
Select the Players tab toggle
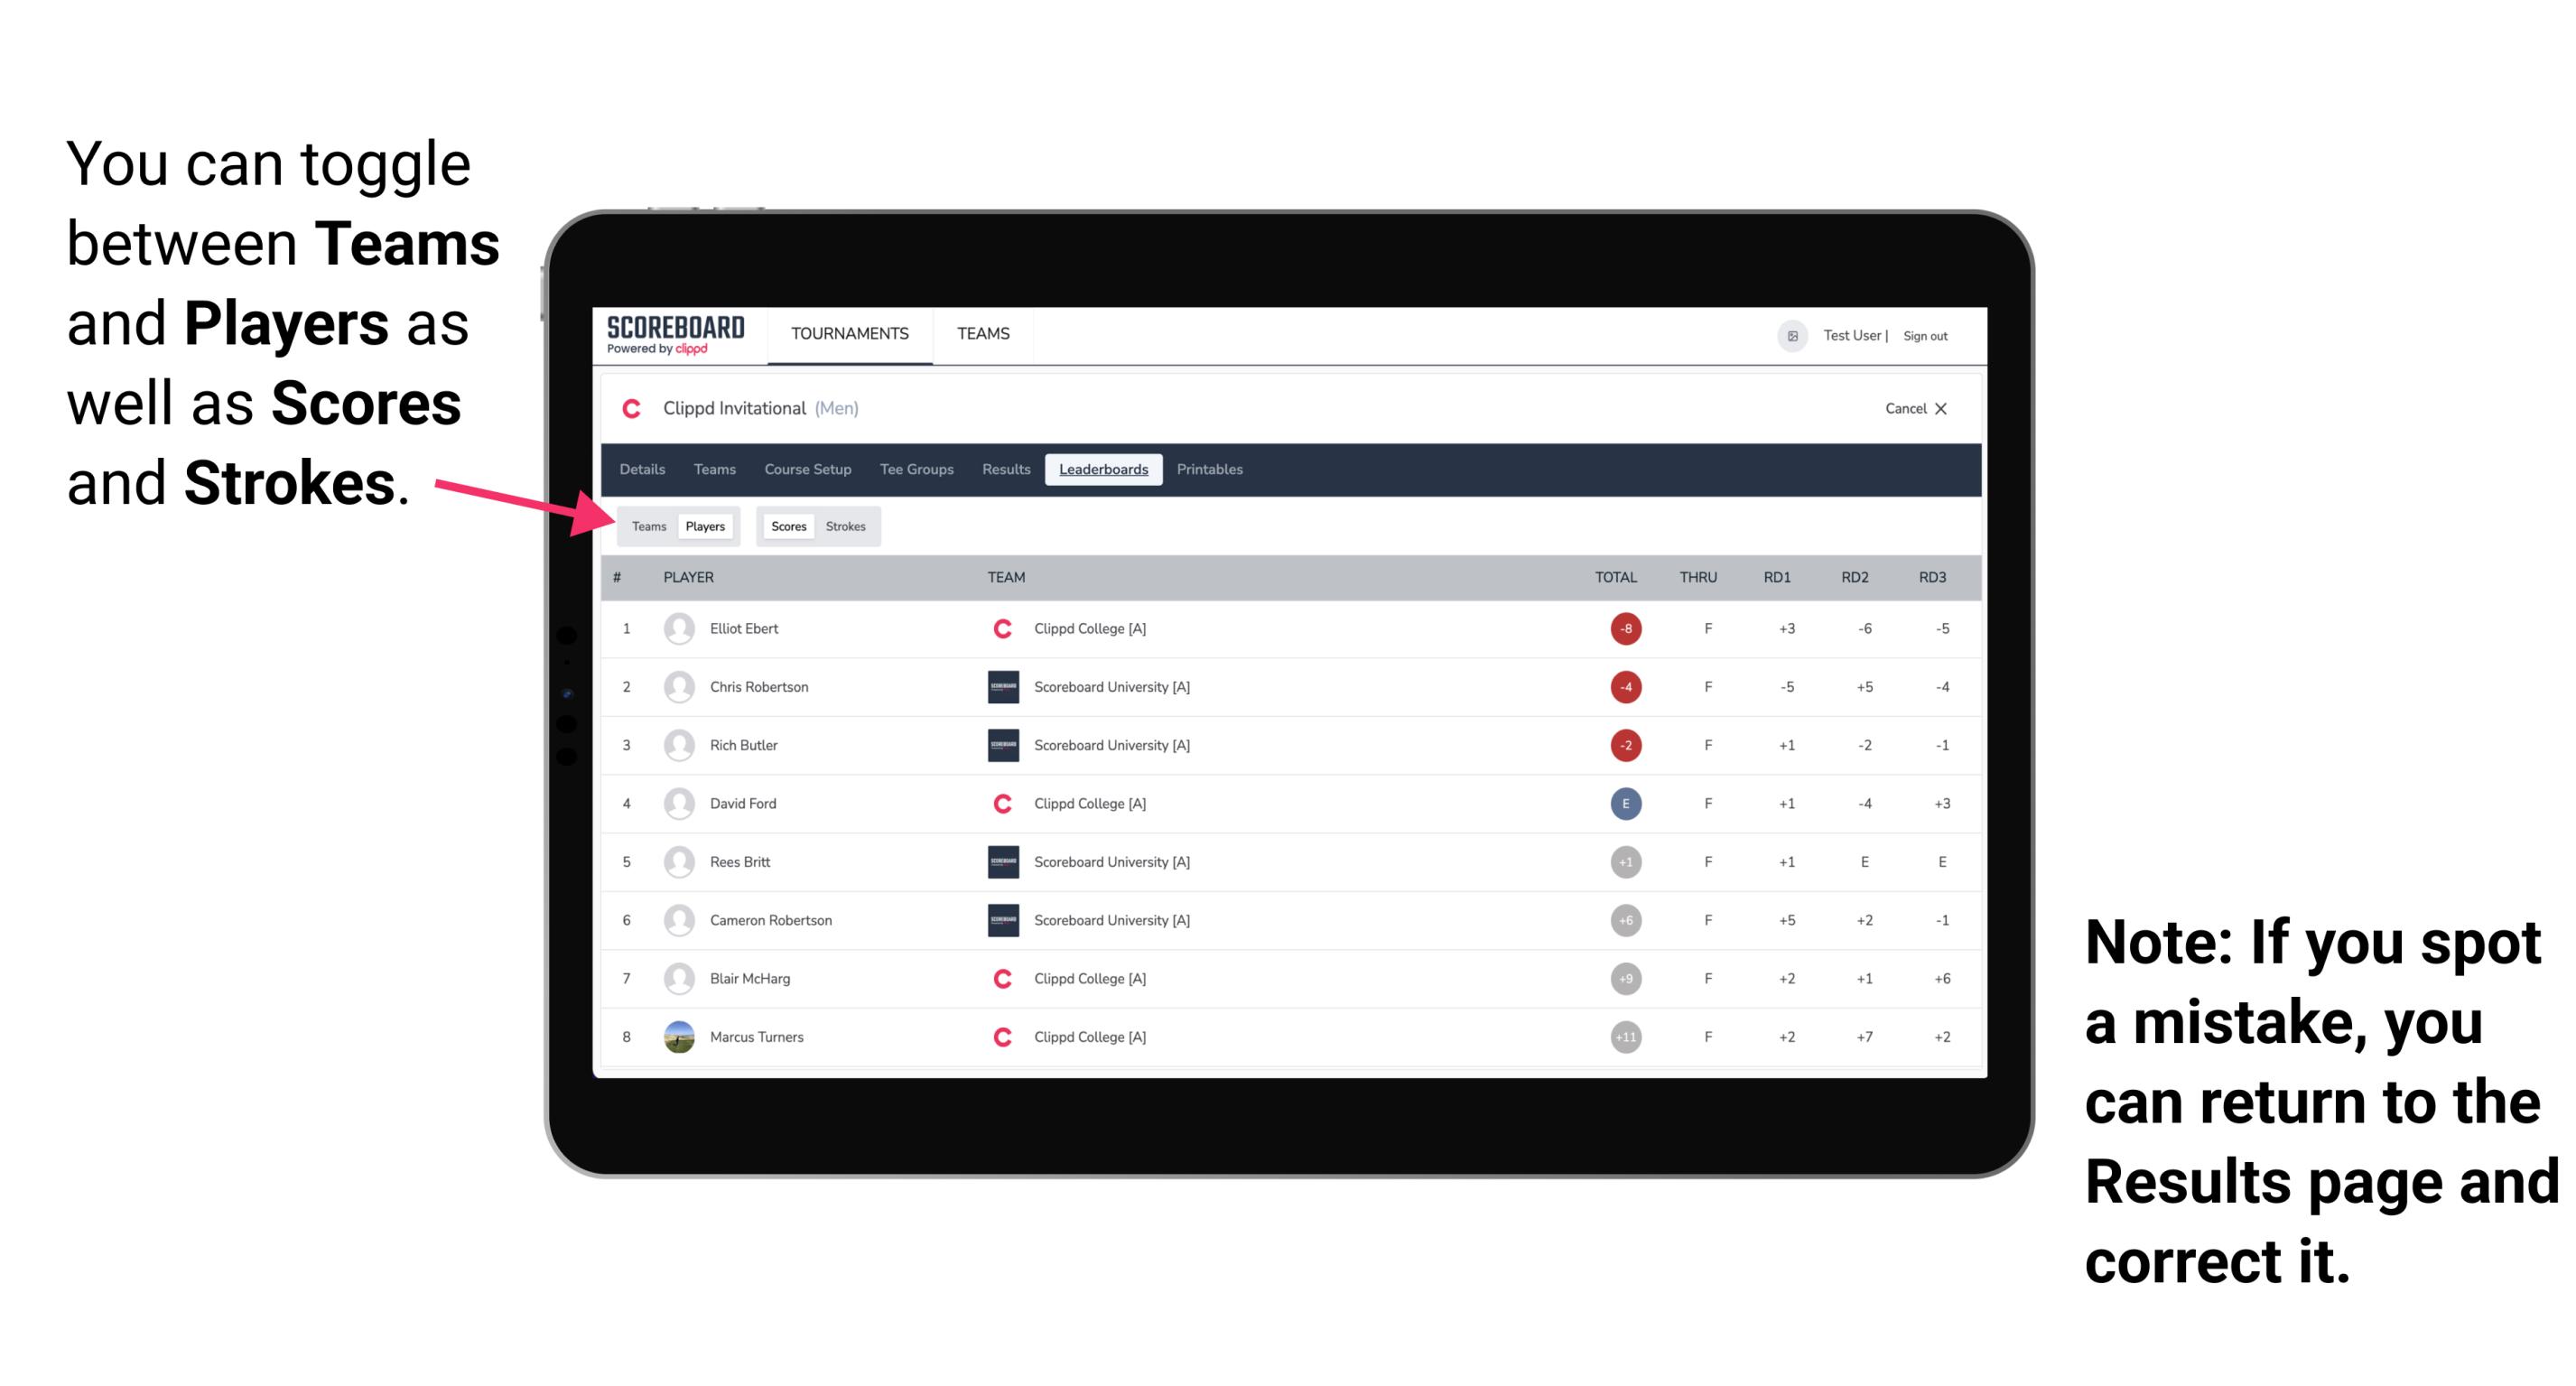[704, 526]
